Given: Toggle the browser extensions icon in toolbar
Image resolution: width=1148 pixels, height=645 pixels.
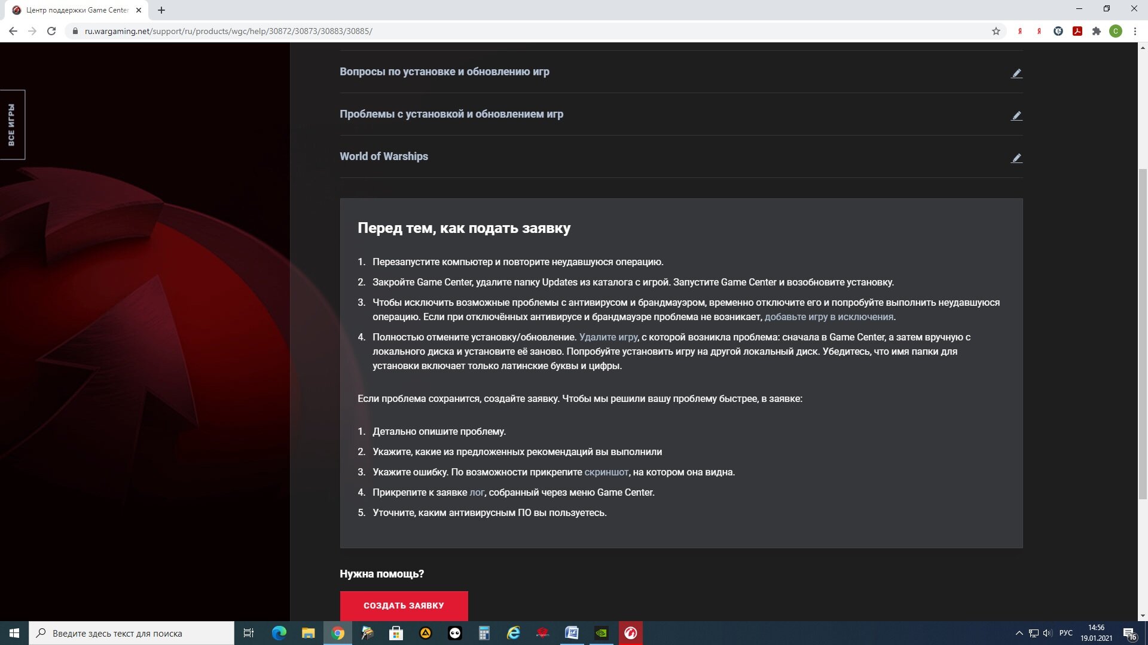Looking at the screenshot, I should (x=1096, y=30).
